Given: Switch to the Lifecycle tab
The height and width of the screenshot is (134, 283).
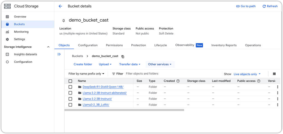Looking at the screenshot, I should (160, 45).
